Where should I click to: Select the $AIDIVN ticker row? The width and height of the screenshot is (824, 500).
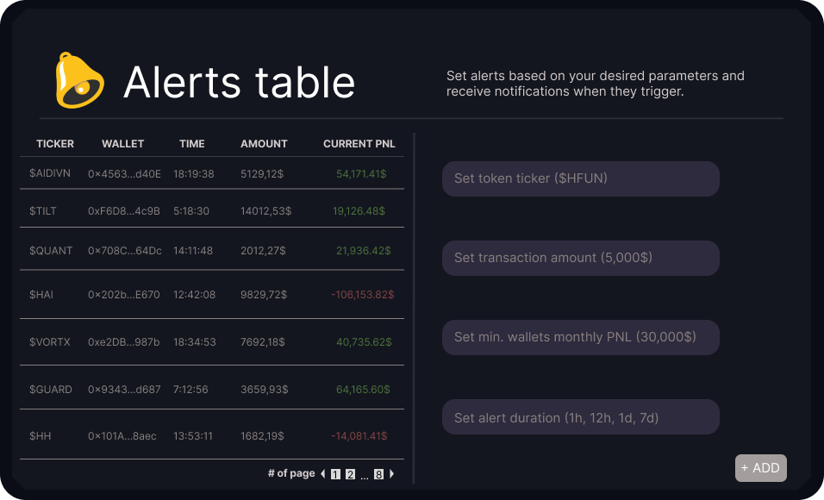pos(49,173)
